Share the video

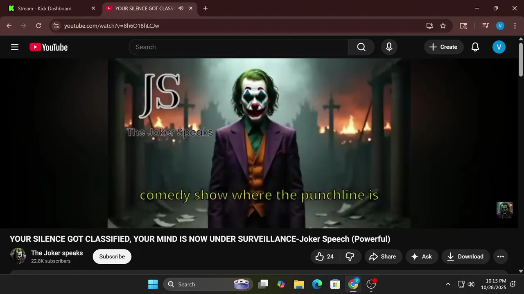point(382,256)
